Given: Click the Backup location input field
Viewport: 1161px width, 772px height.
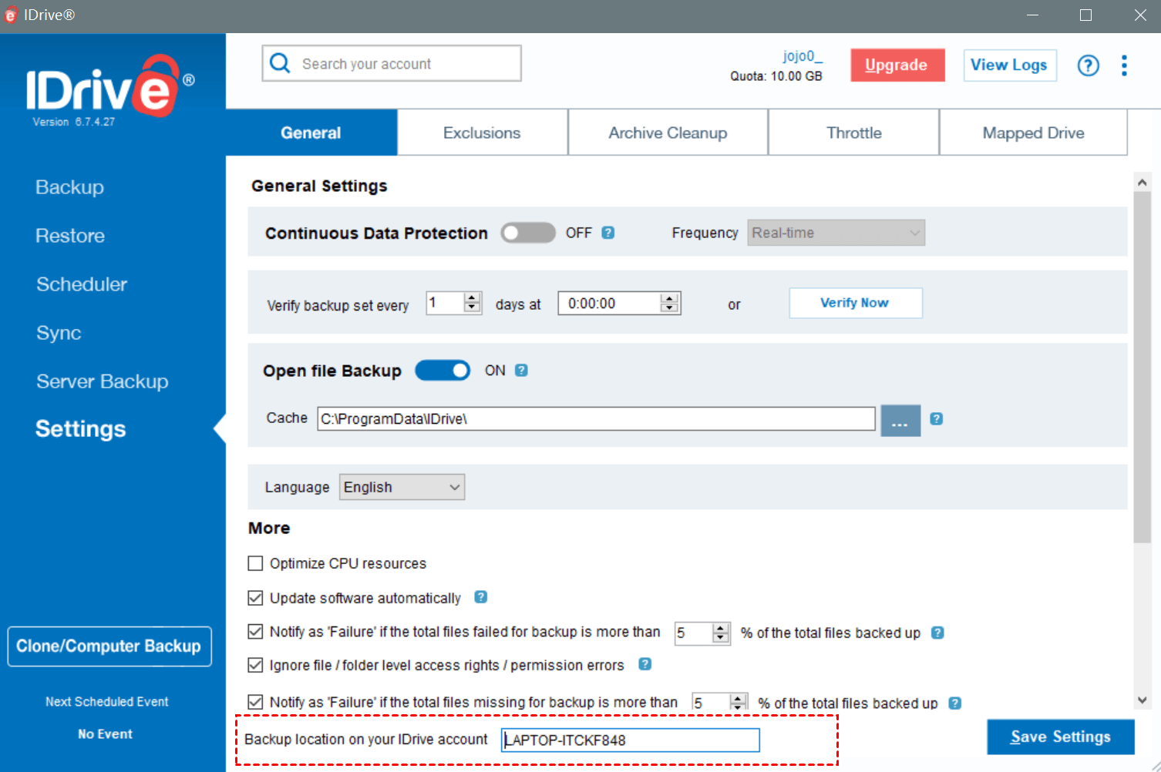Looking at the screenshot, I should coord(630,740).
